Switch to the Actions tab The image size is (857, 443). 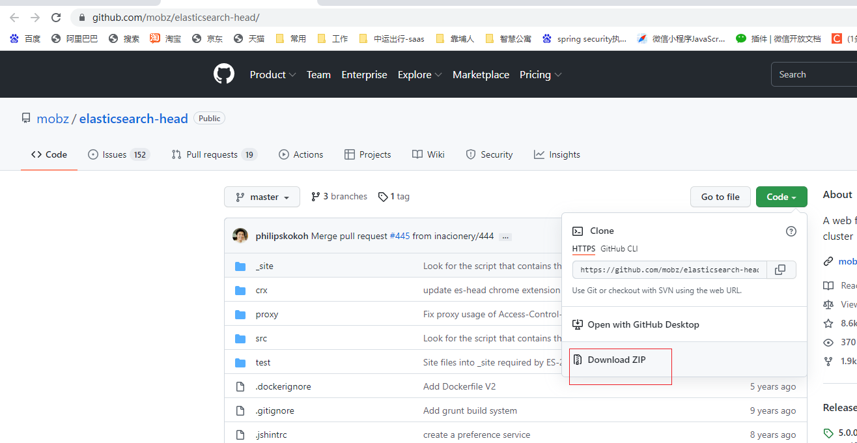coord(301,154)
